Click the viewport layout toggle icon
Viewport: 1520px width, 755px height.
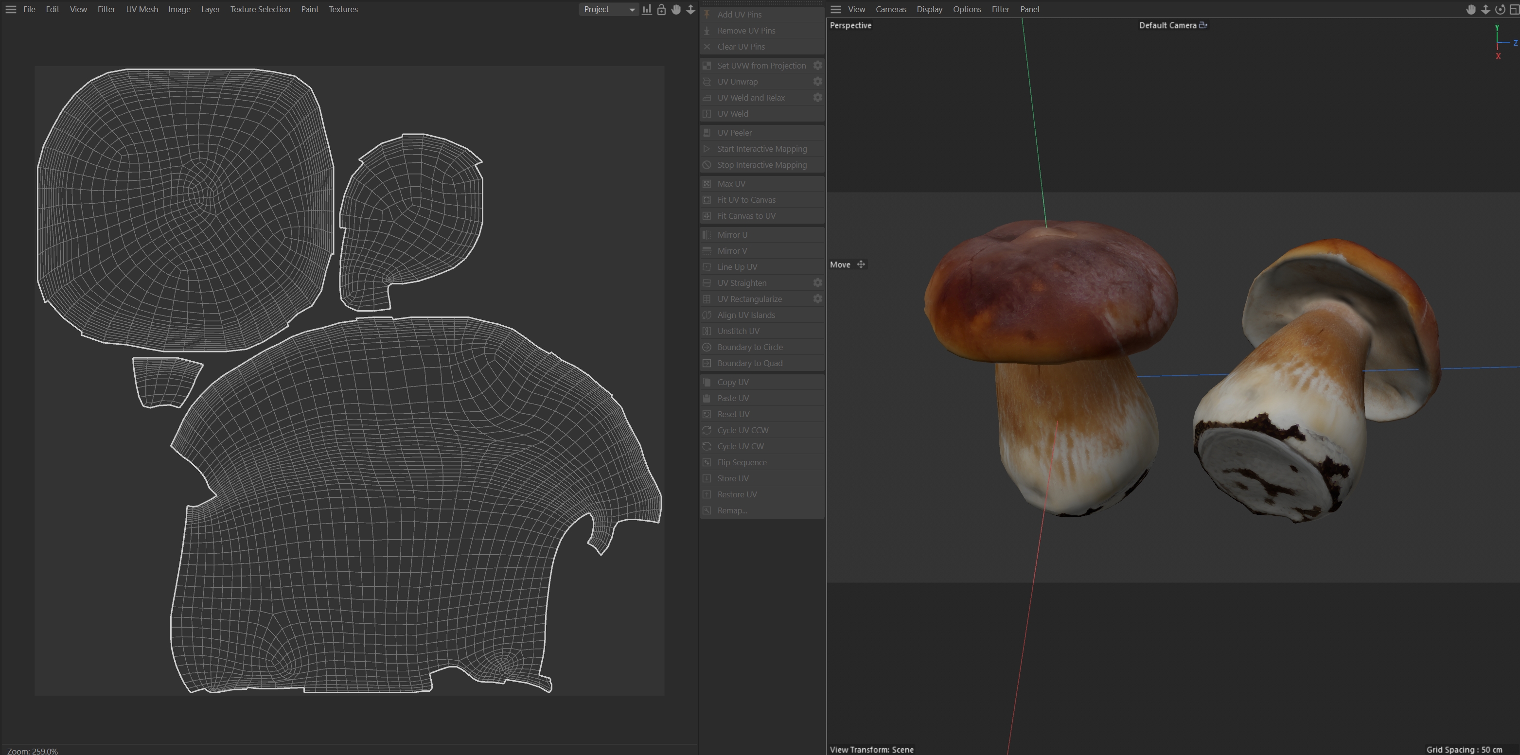(x=1514, y=9)
